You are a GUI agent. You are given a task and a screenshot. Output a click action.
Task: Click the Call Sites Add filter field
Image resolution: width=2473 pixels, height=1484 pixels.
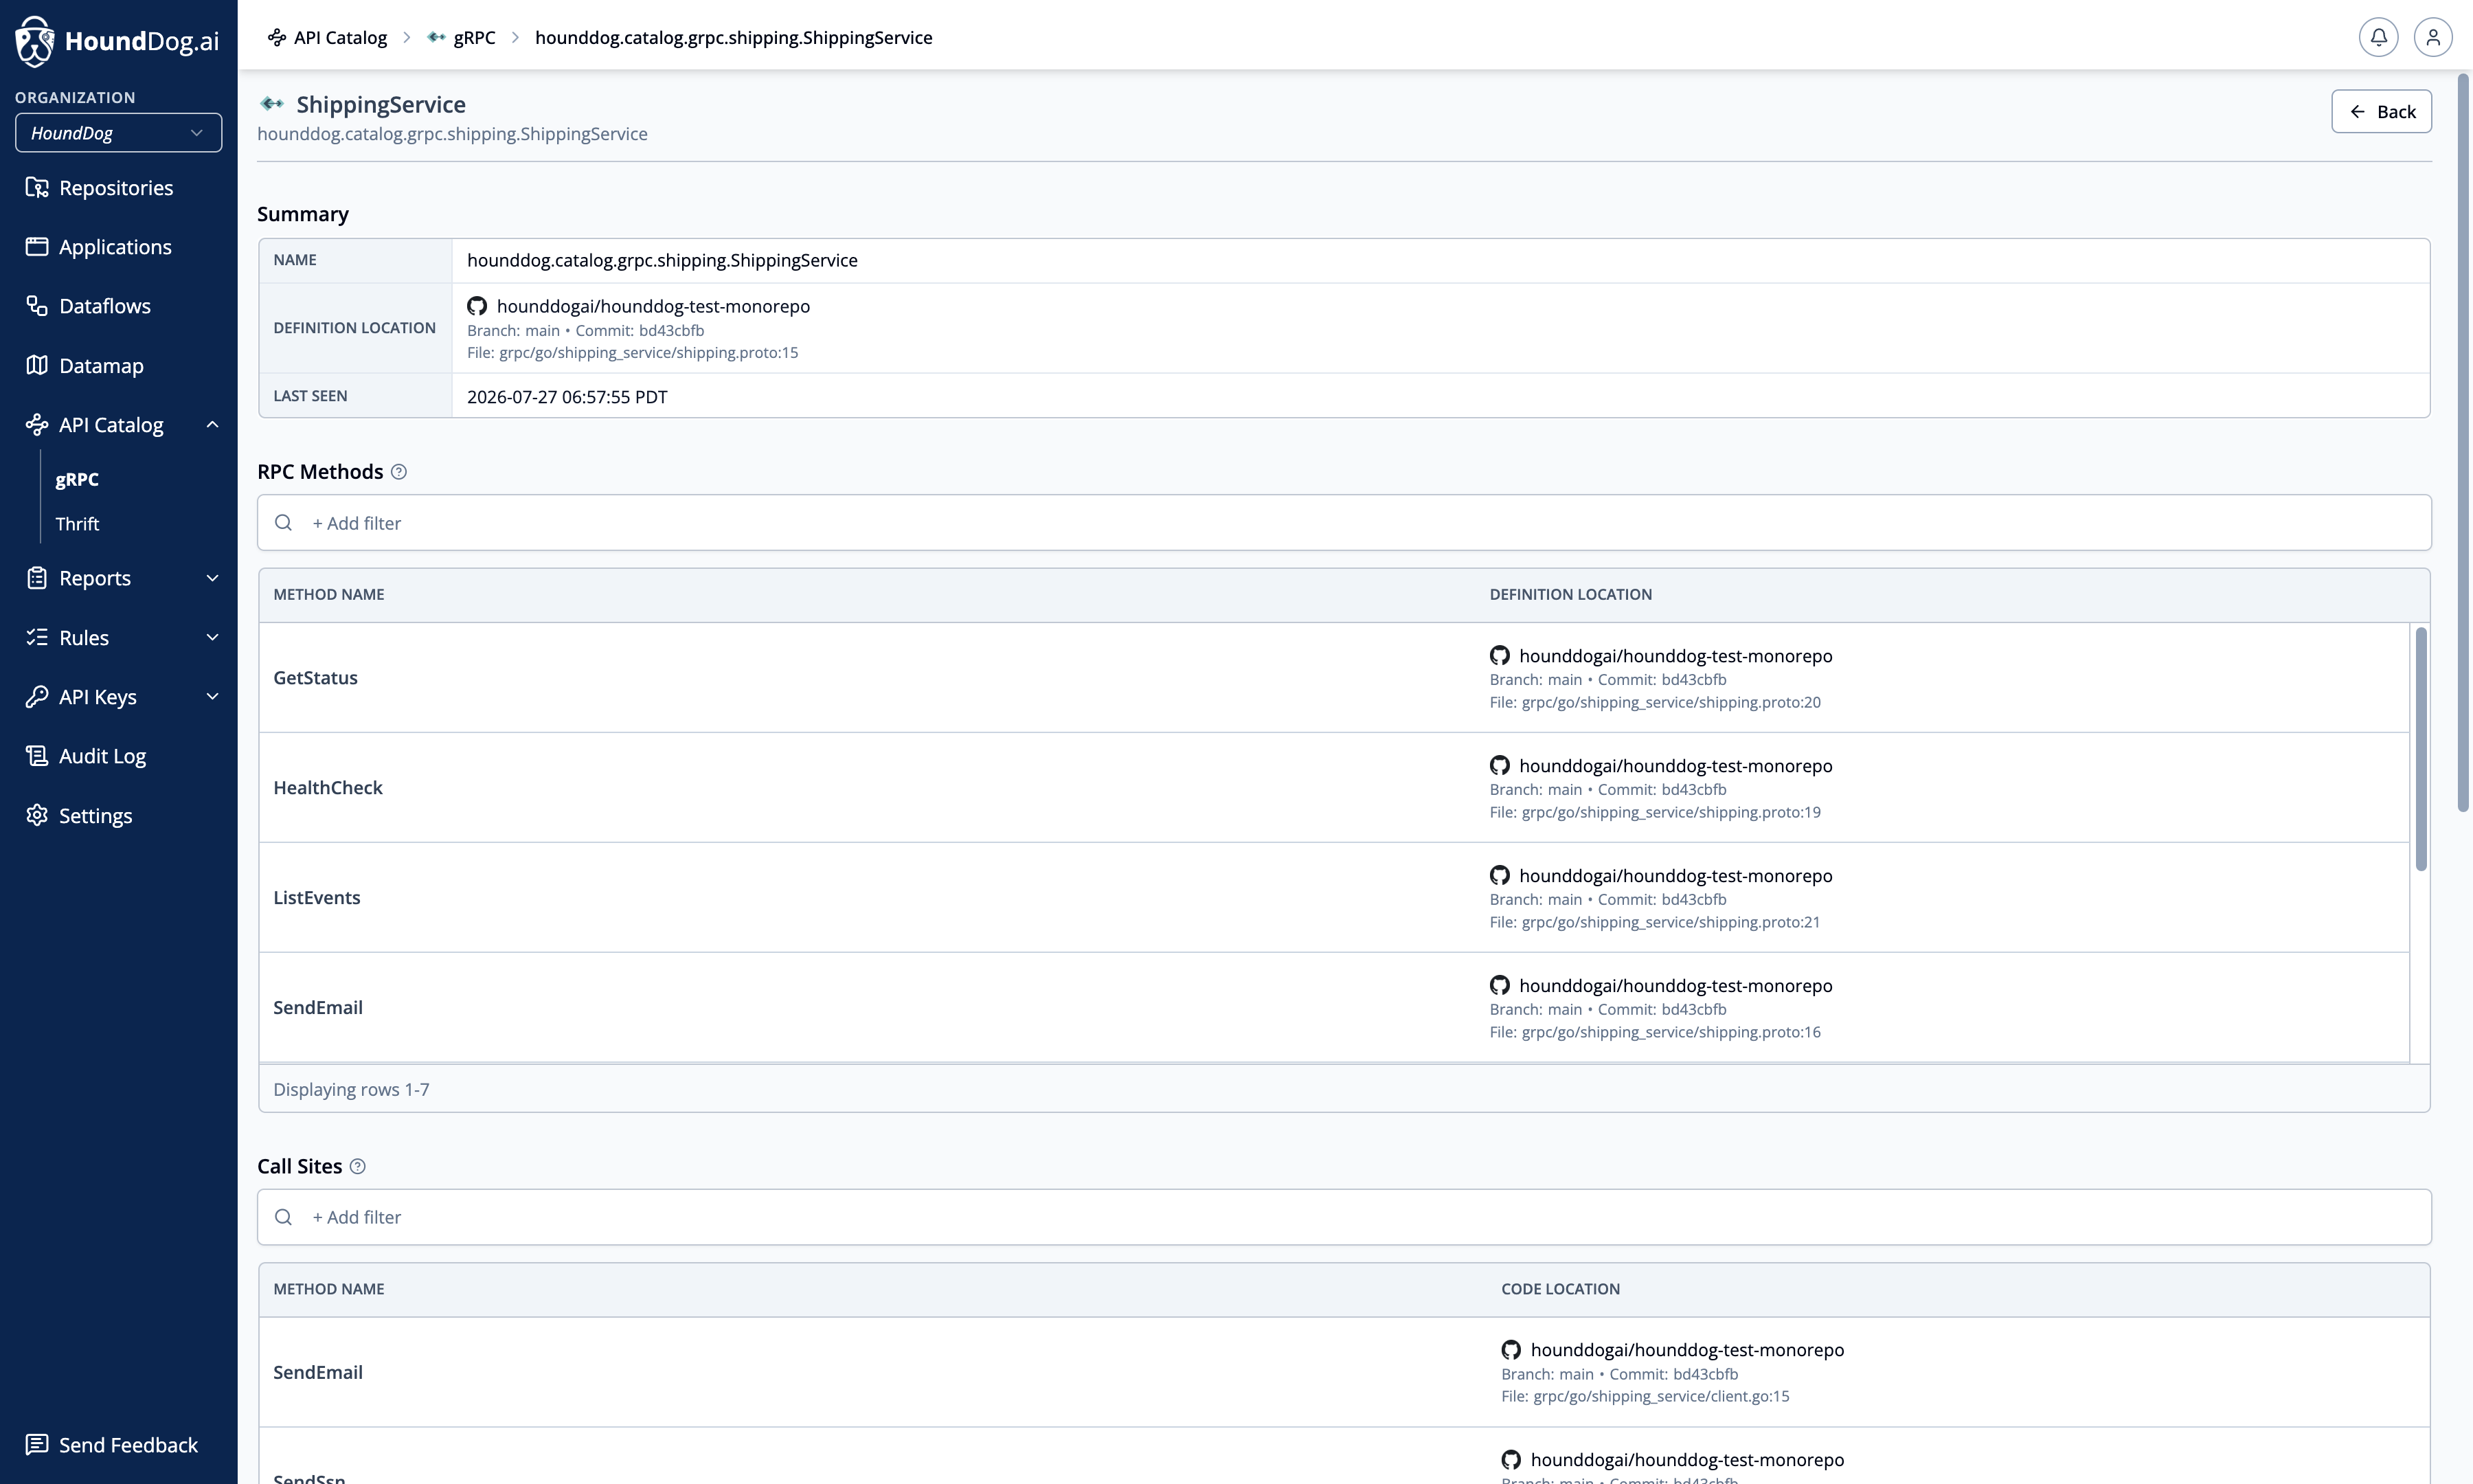point(1344,1217)
